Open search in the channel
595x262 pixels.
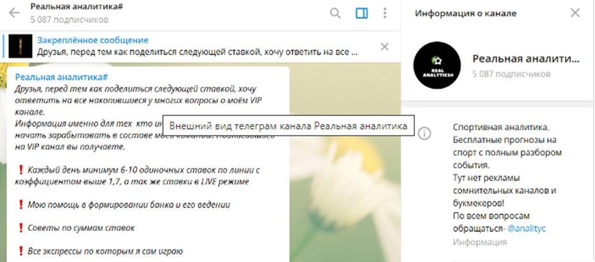335,14
